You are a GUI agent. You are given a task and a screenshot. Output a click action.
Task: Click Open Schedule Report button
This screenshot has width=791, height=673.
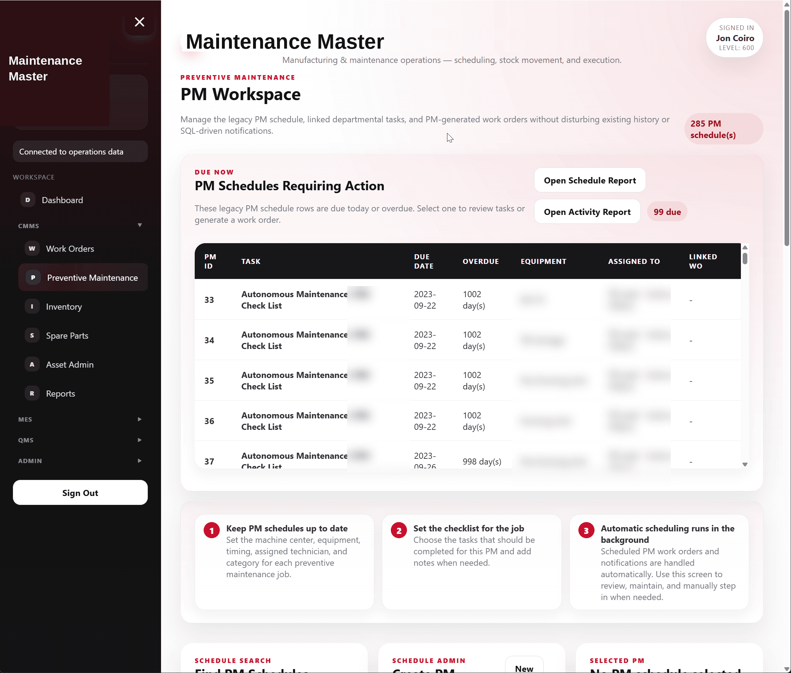(589, 180)
